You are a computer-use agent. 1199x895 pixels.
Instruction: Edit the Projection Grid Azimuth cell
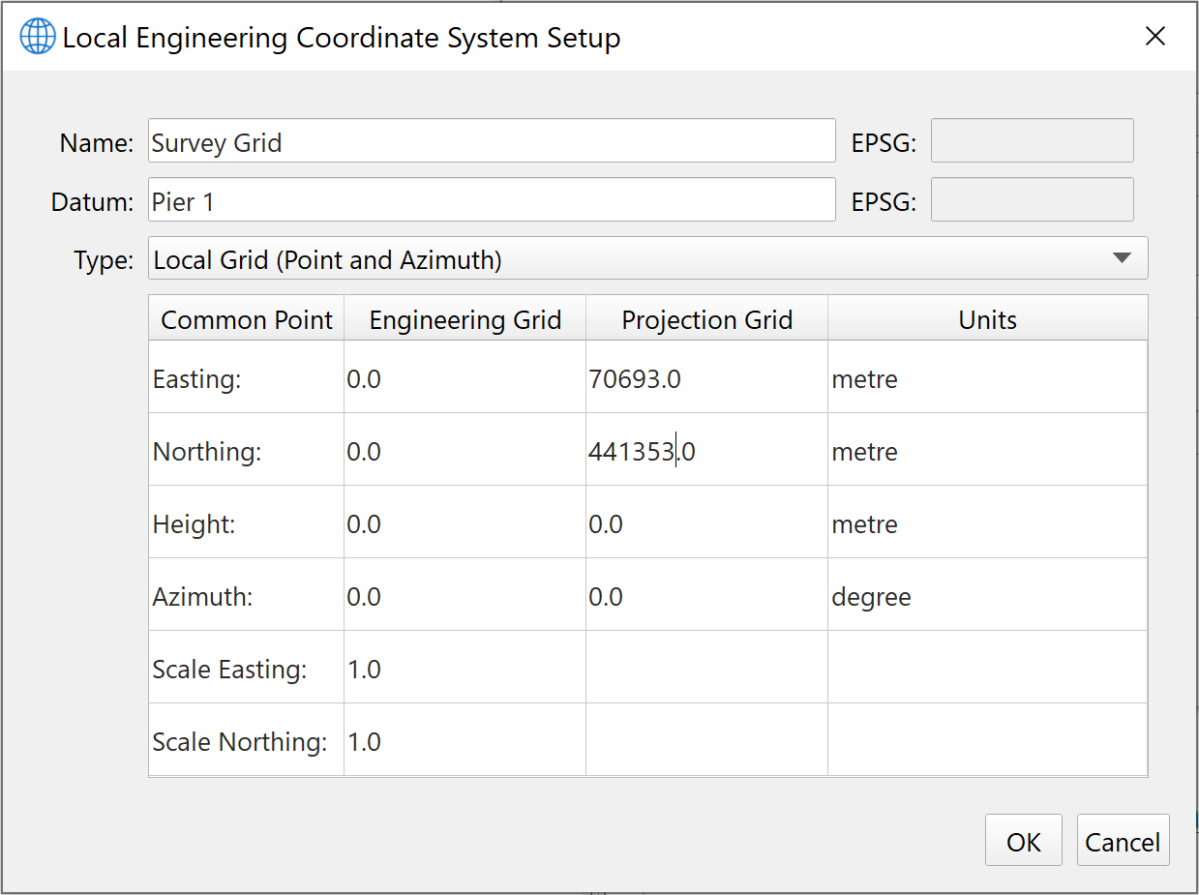705,596
